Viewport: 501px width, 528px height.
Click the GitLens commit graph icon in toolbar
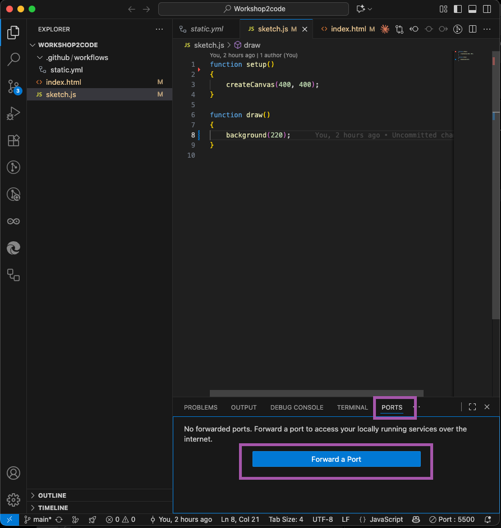tap(458, 29)
